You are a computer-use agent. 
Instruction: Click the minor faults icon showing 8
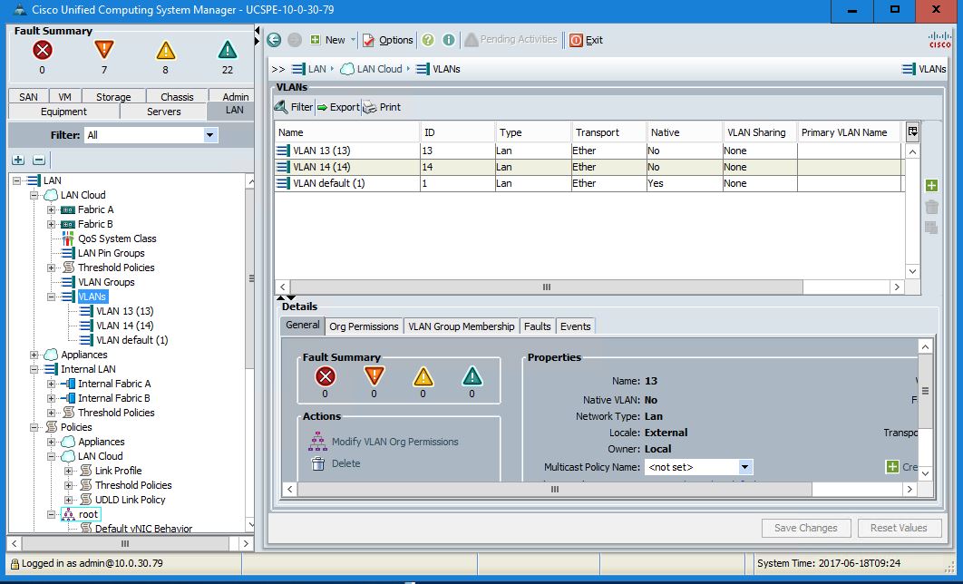pos(165,51)
